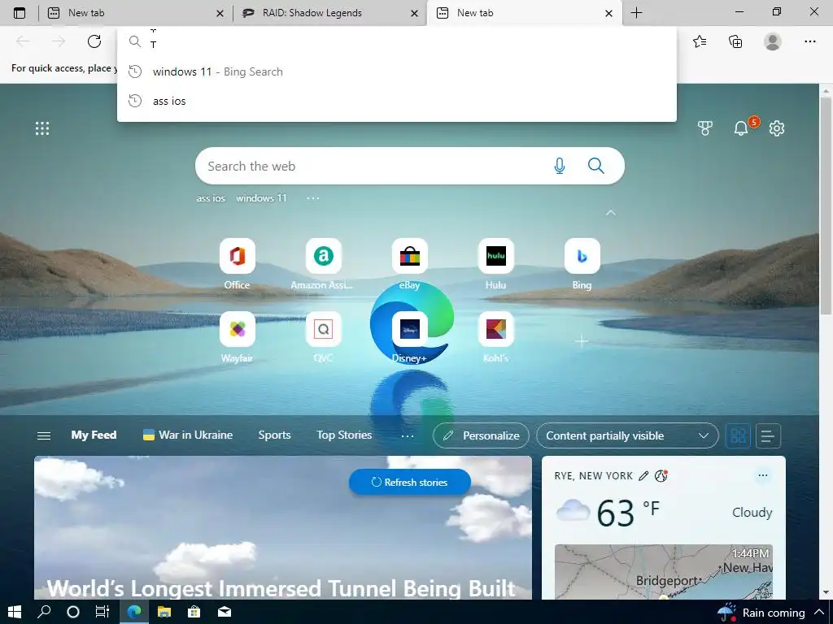Screen dimensions: 833x624
Task: Select windows 11 Bing Search suggestion
Action: pos(397,71)
